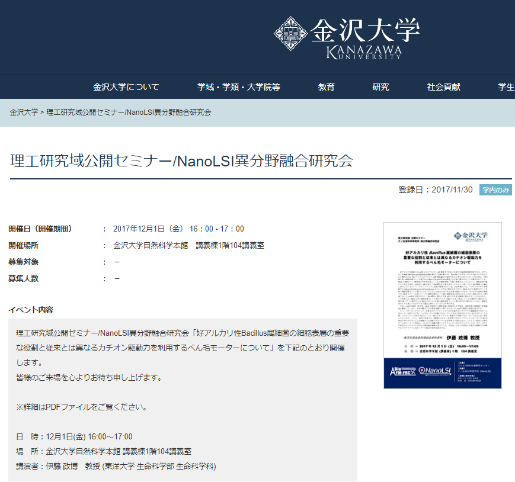Click the current page name in breadcrumb
The width and height of the screenshot is (515, 482).
(129, 112)
